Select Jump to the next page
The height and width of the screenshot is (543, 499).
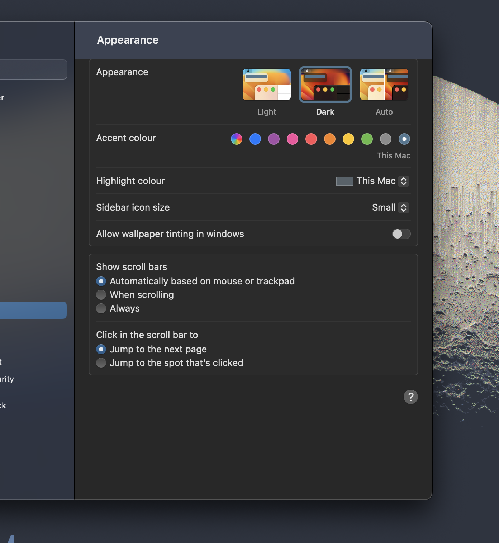point(101,349)
